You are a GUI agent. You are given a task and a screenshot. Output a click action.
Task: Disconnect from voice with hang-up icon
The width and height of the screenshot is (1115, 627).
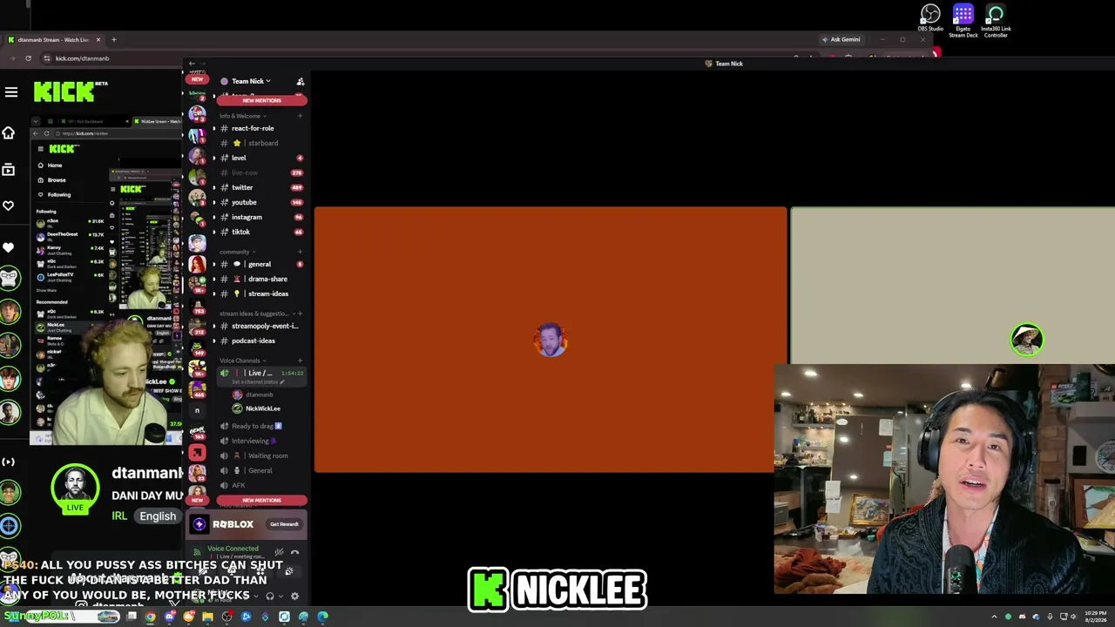[294, 552]
